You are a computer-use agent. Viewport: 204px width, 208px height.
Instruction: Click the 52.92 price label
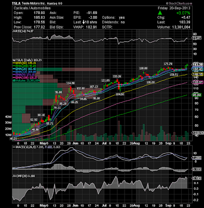34,120
